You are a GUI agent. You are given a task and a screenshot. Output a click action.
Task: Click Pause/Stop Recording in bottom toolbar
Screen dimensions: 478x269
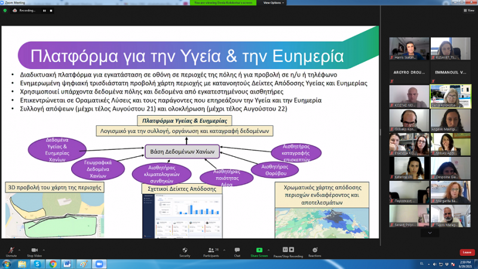[288, 250]
